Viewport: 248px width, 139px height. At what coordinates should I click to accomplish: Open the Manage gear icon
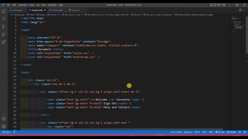3,126
